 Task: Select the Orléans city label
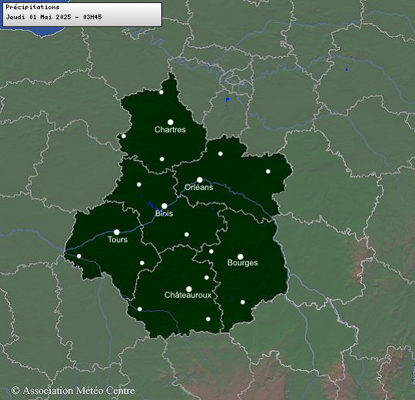pyautogui.click(x=199, y=187)
